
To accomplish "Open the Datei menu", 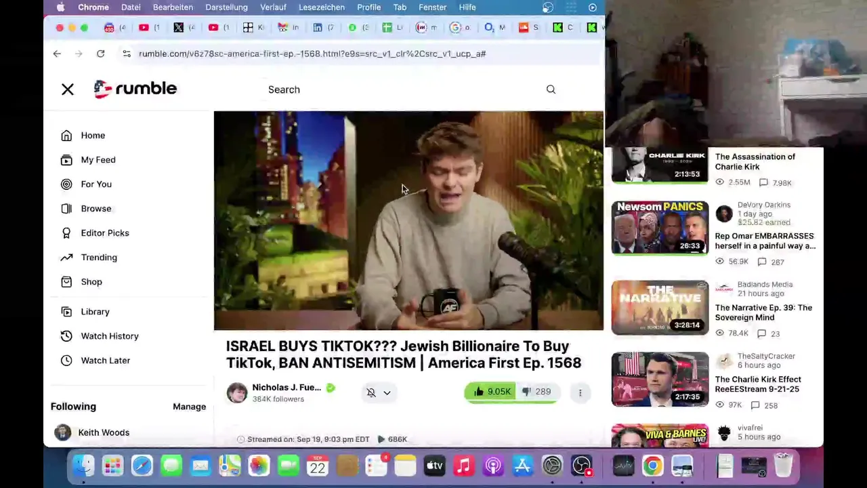I will 131,7.
